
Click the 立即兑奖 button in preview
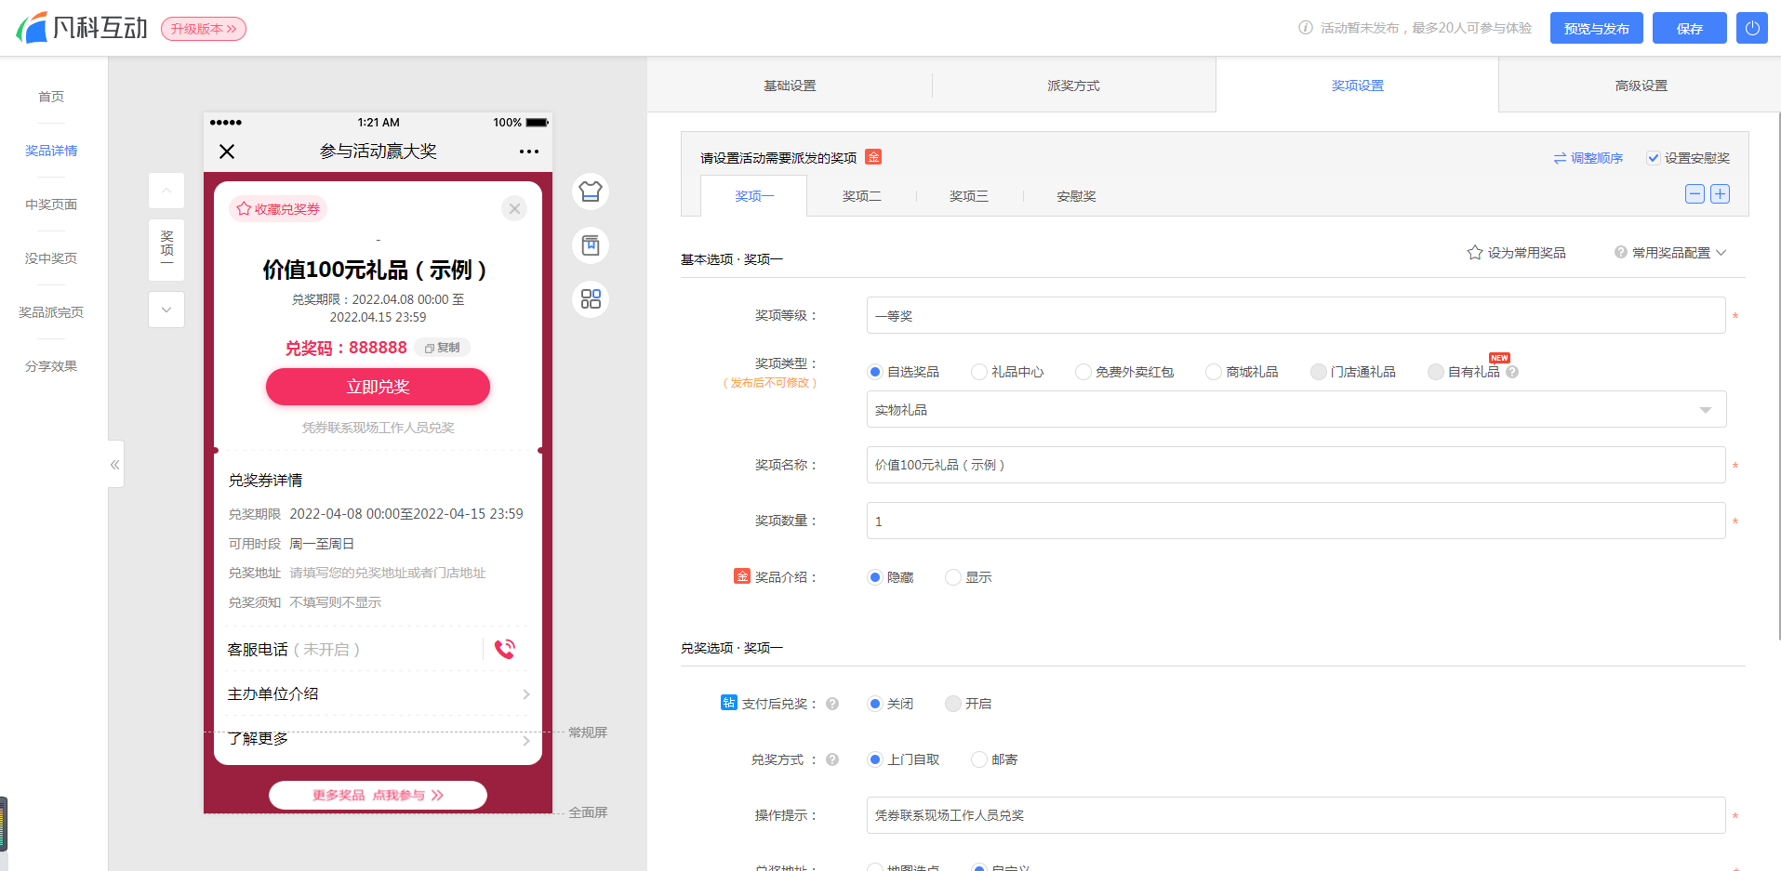pos(378,387)
